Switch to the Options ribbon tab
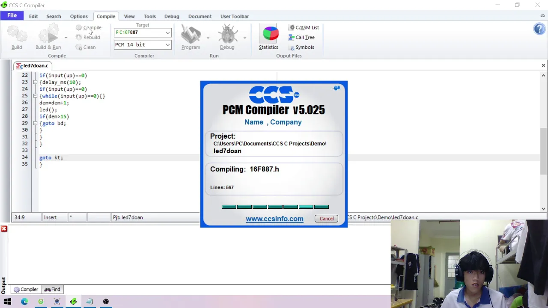Image resolution: width=548 pixels, height=308 pixels. point(79,16)
